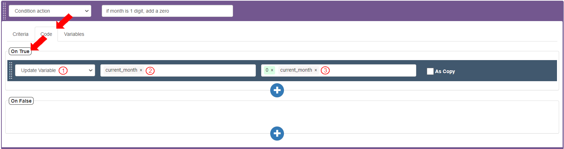Remove the 0 tag from value field
The height and width of the screenshot is (149, 564).
coord(272,70)
